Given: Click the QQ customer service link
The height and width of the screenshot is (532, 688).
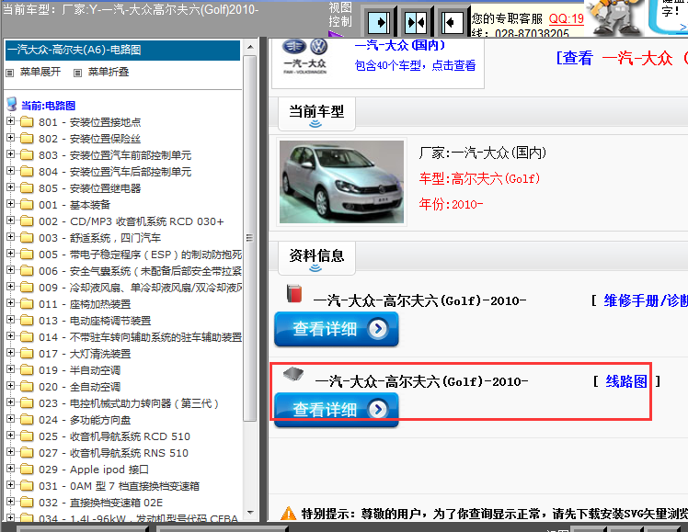Looking at the screenshot, I should 566,18.
